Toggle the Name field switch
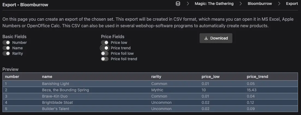 [6, 48]
